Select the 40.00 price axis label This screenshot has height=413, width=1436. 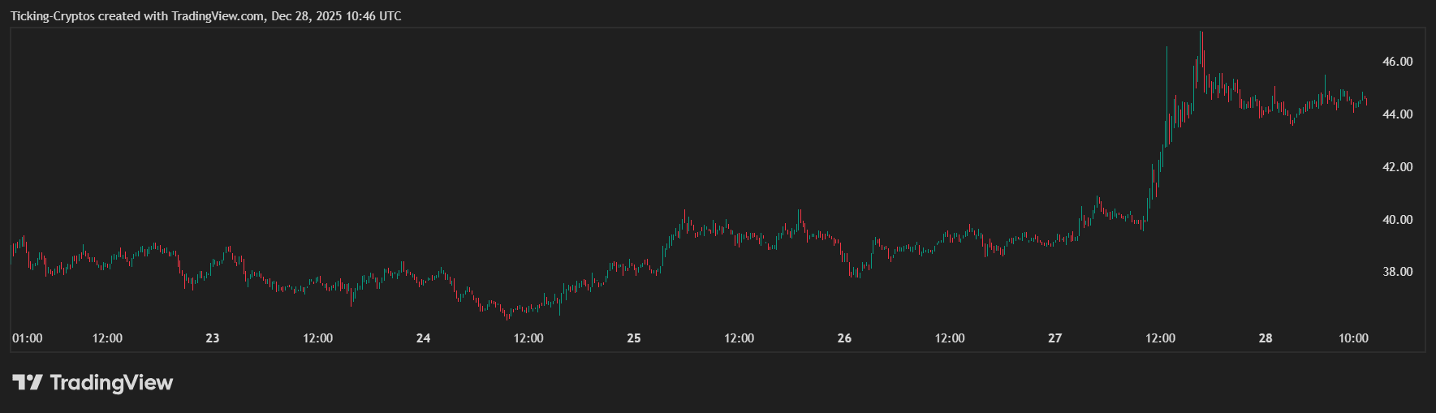point(1397,220)
